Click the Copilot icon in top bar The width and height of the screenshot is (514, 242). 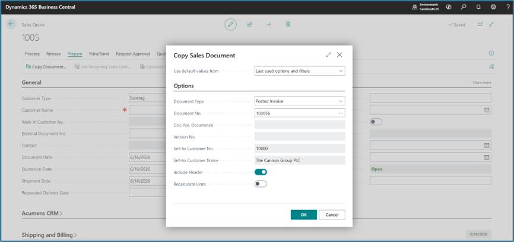tap(449, 7)
